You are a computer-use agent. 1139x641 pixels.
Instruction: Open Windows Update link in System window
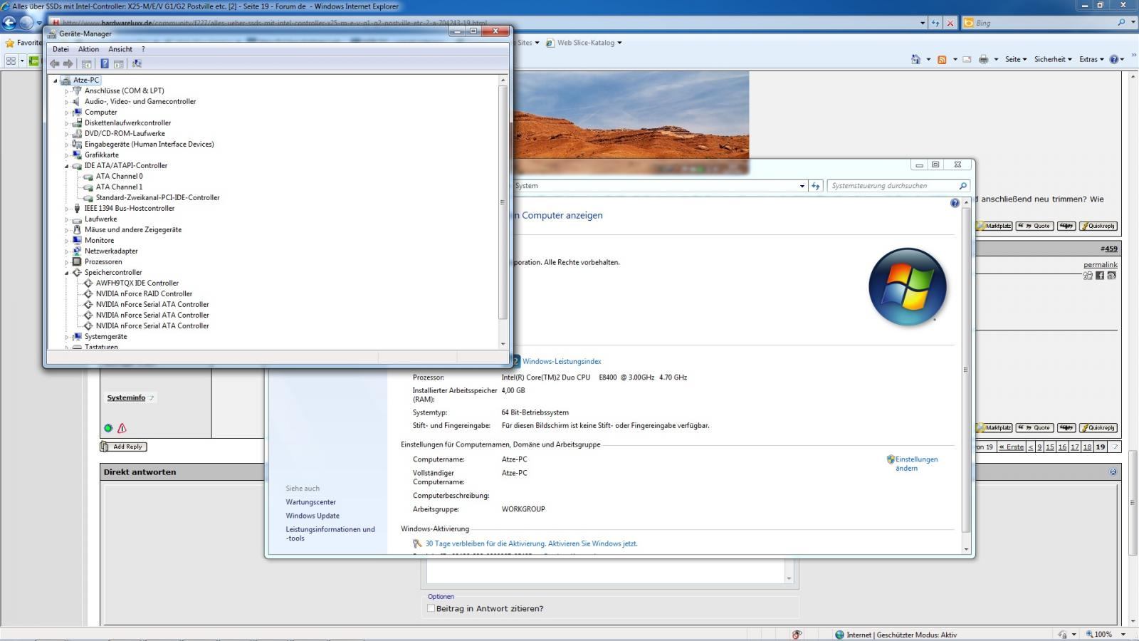313,516
